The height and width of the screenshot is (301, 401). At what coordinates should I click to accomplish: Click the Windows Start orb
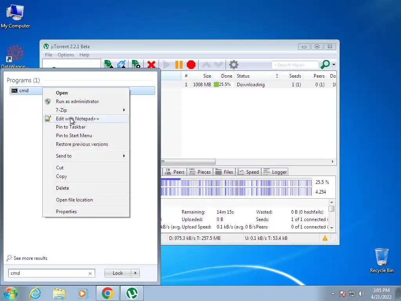10,293
